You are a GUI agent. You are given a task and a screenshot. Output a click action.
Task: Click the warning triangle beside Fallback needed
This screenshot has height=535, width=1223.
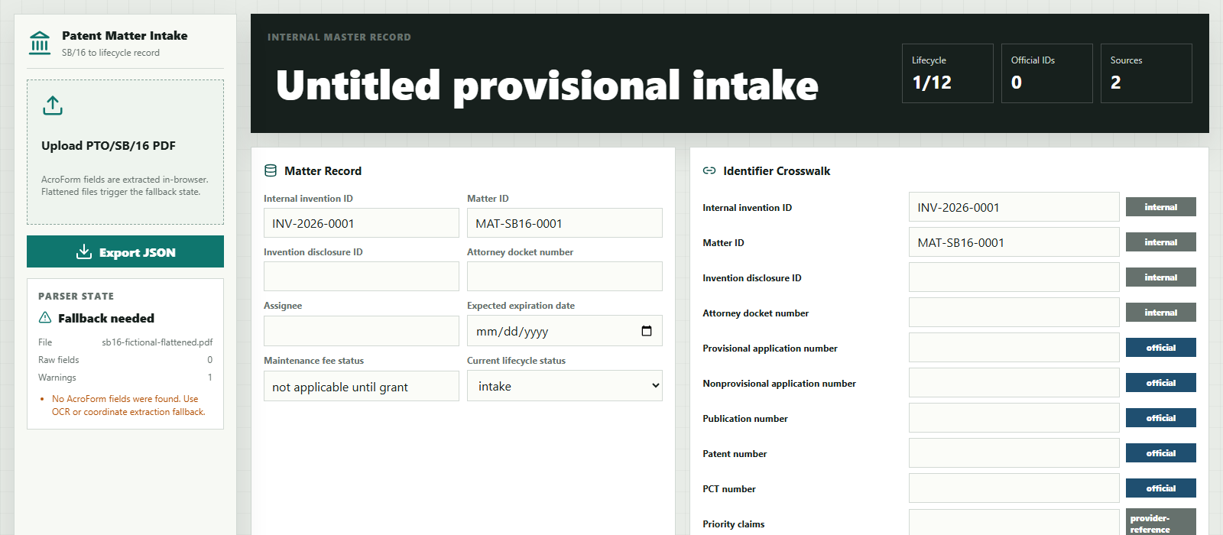[x=45, y=318]
